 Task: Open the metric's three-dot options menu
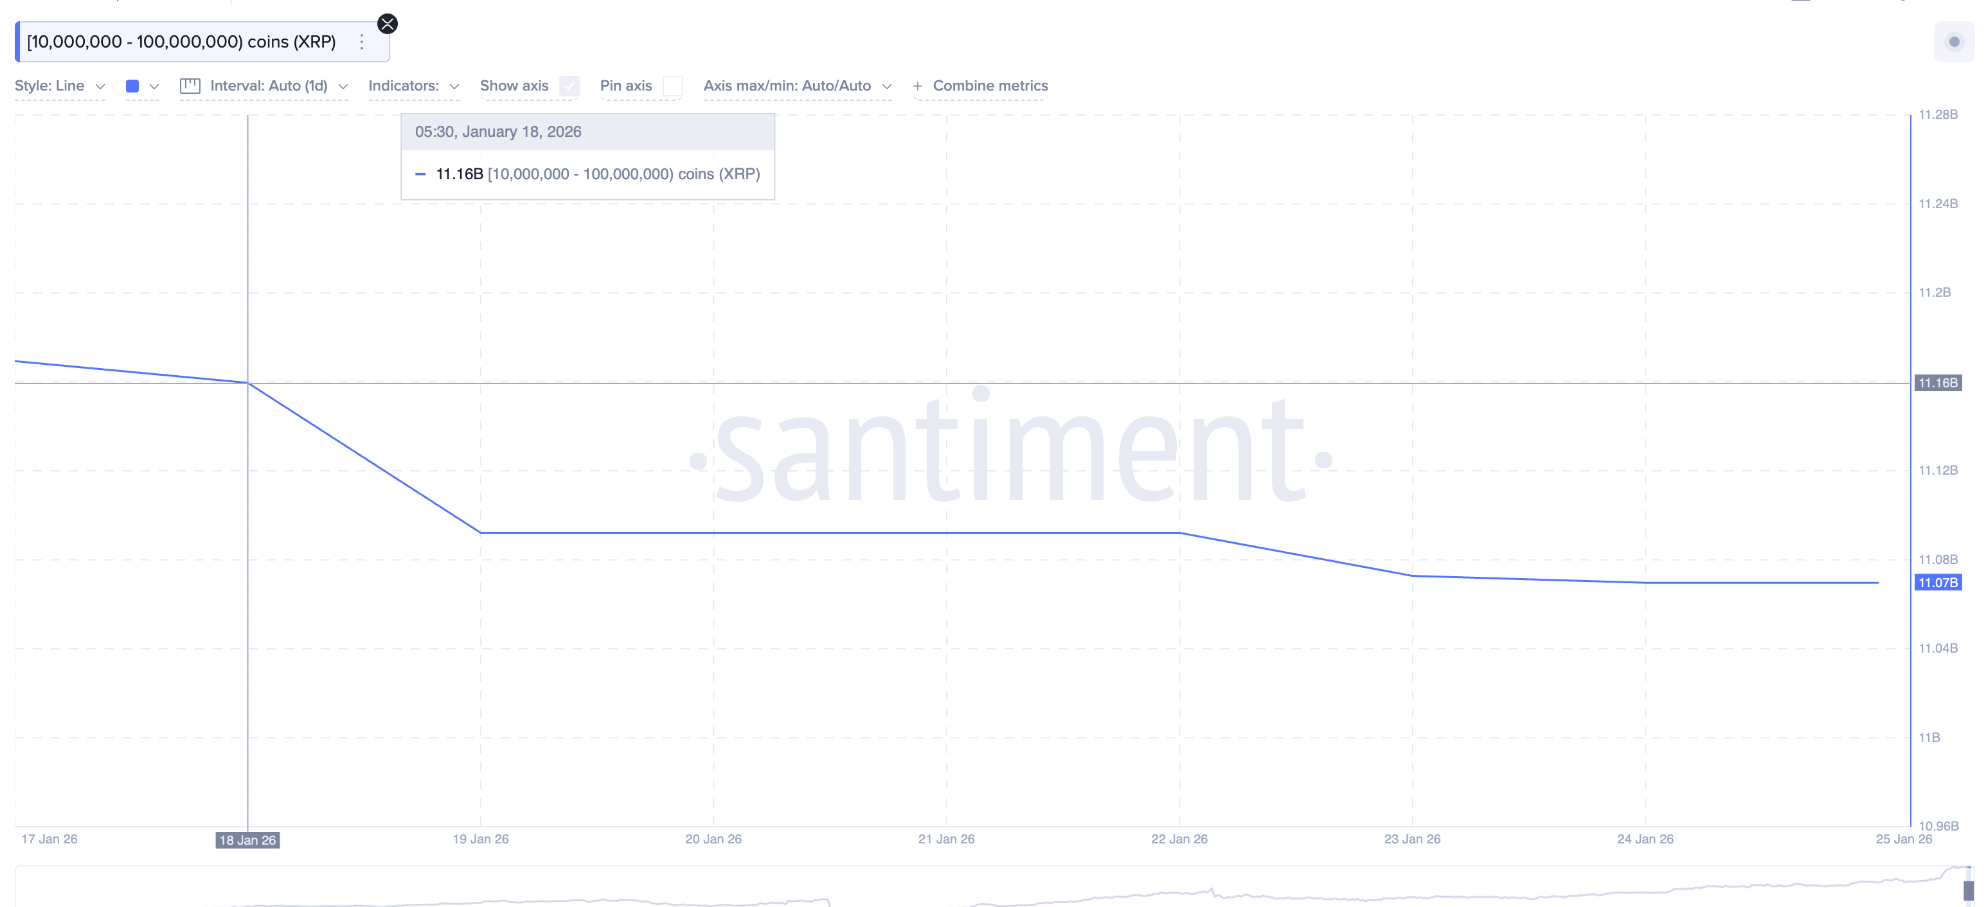(362, 42)
